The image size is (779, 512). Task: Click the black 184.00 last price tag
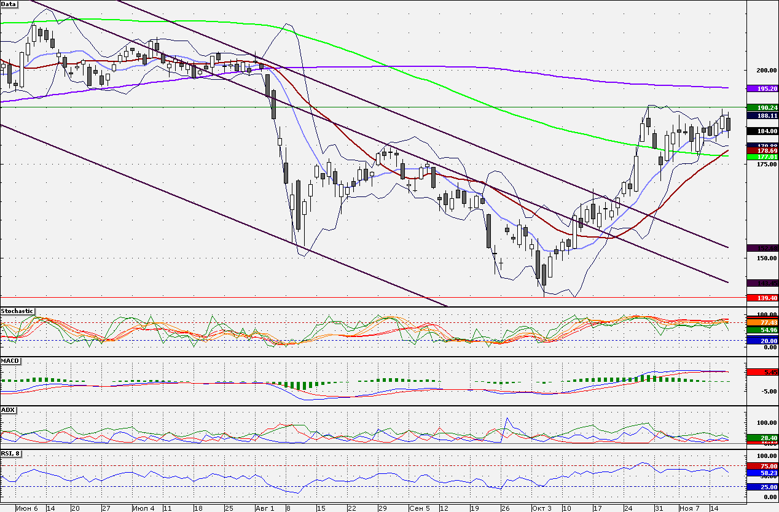762,131
